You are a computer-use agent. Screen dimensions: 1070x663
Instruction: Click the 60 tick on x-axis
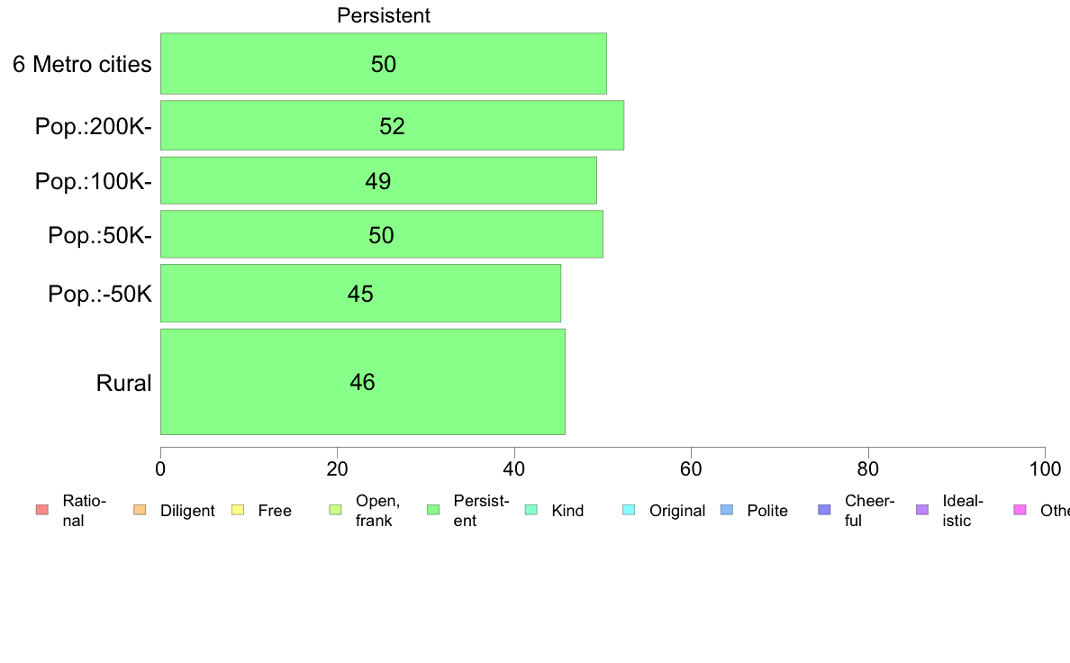point(692,469)
